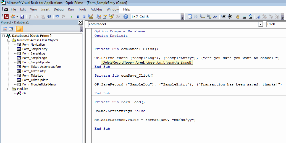
Task: Open the Edit menu
Action: click(23, 9)
